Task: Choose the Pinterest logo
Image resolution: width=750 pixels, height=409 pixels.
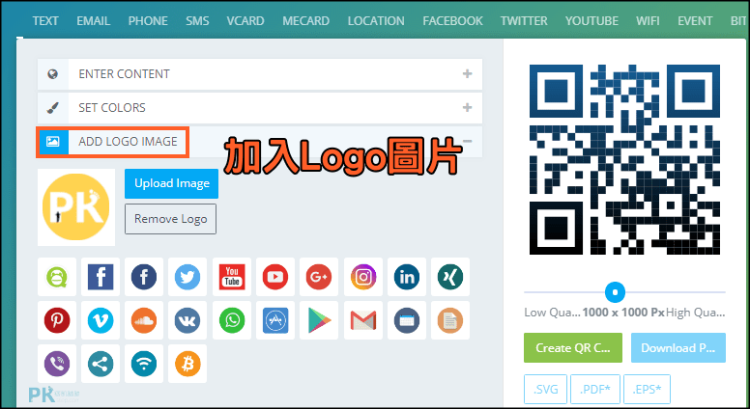Action: click(57, 320)
